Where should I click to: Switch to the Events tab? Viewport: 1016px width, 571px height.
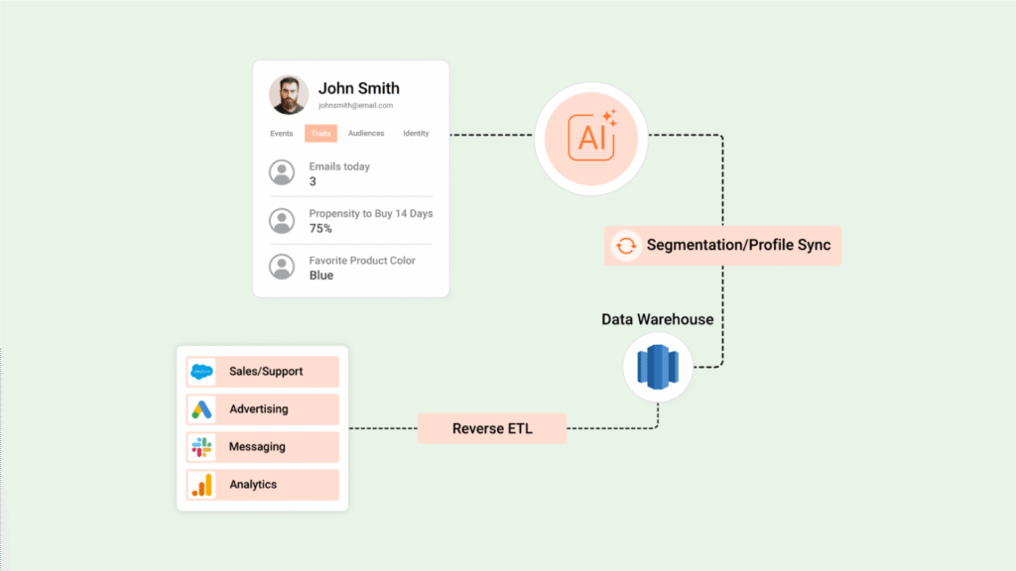click(x=281, y=133)
